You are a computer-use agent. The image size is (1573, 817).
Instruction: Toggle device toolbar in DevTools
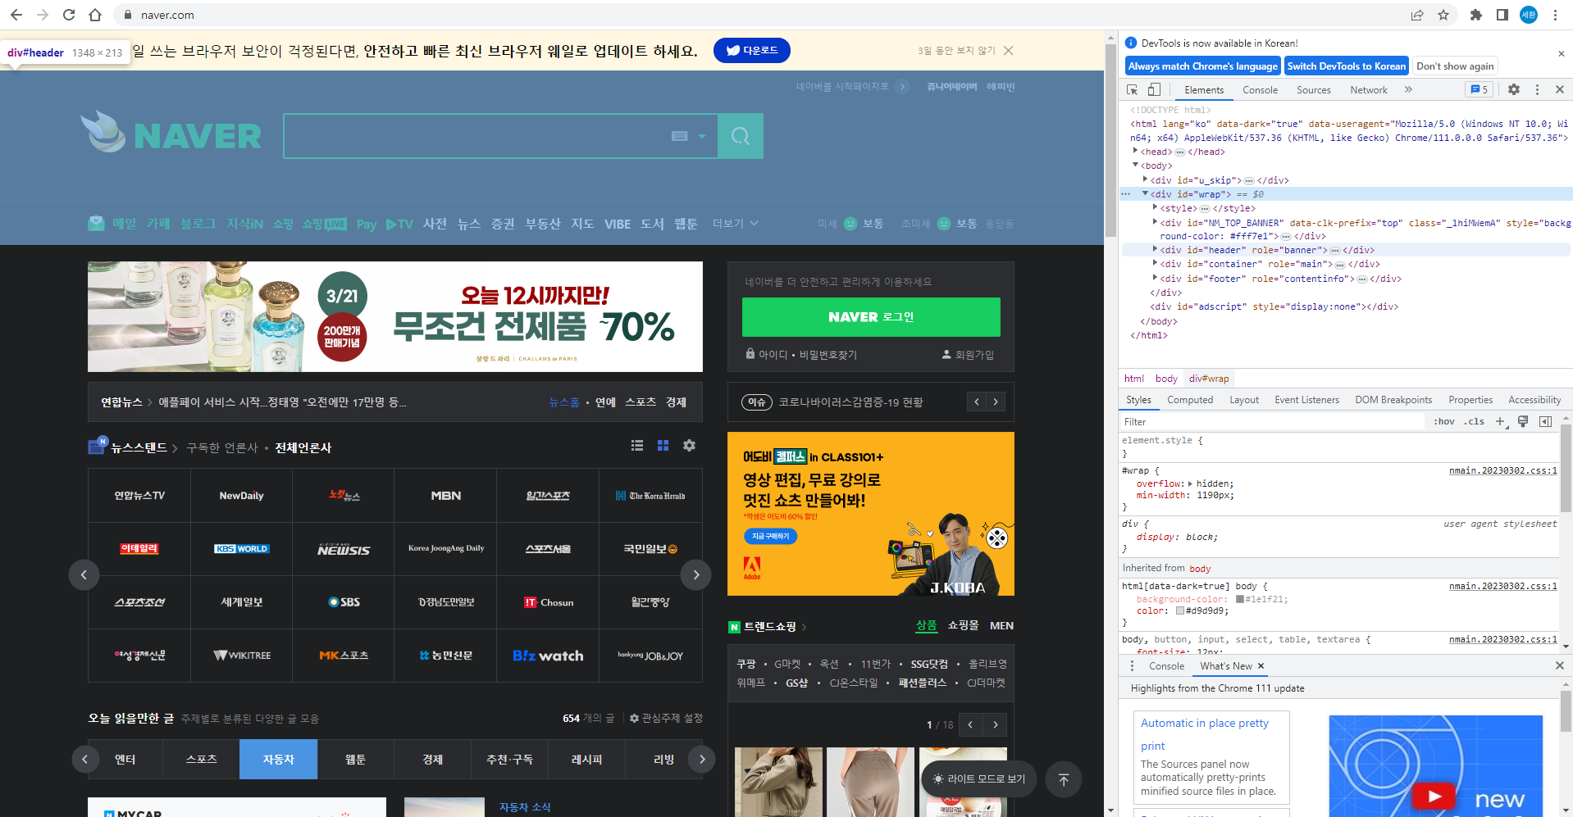pos(1154,89)
